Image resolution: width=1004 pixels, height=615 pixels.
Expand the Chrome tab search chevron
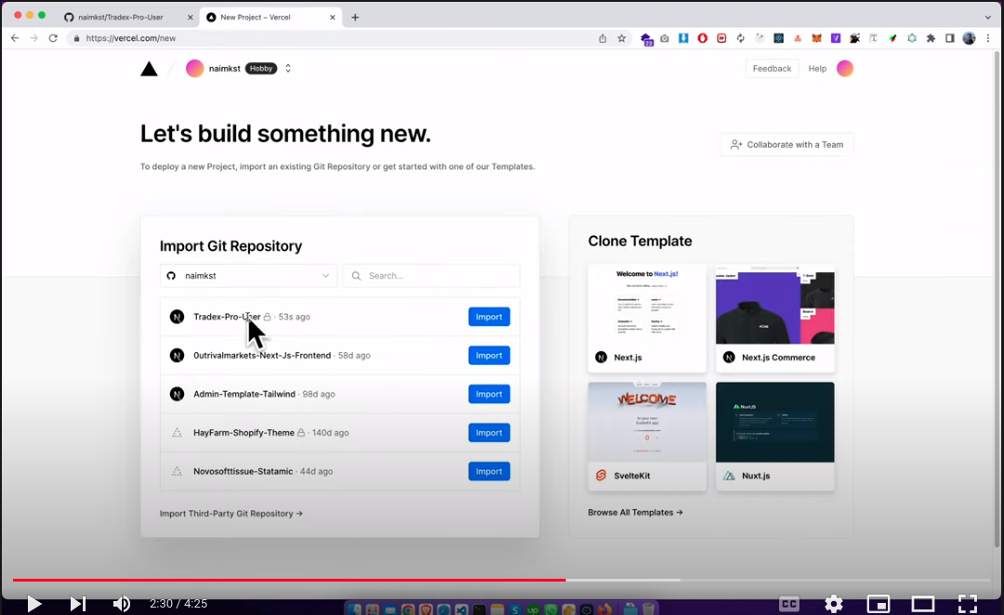[987, 17]
